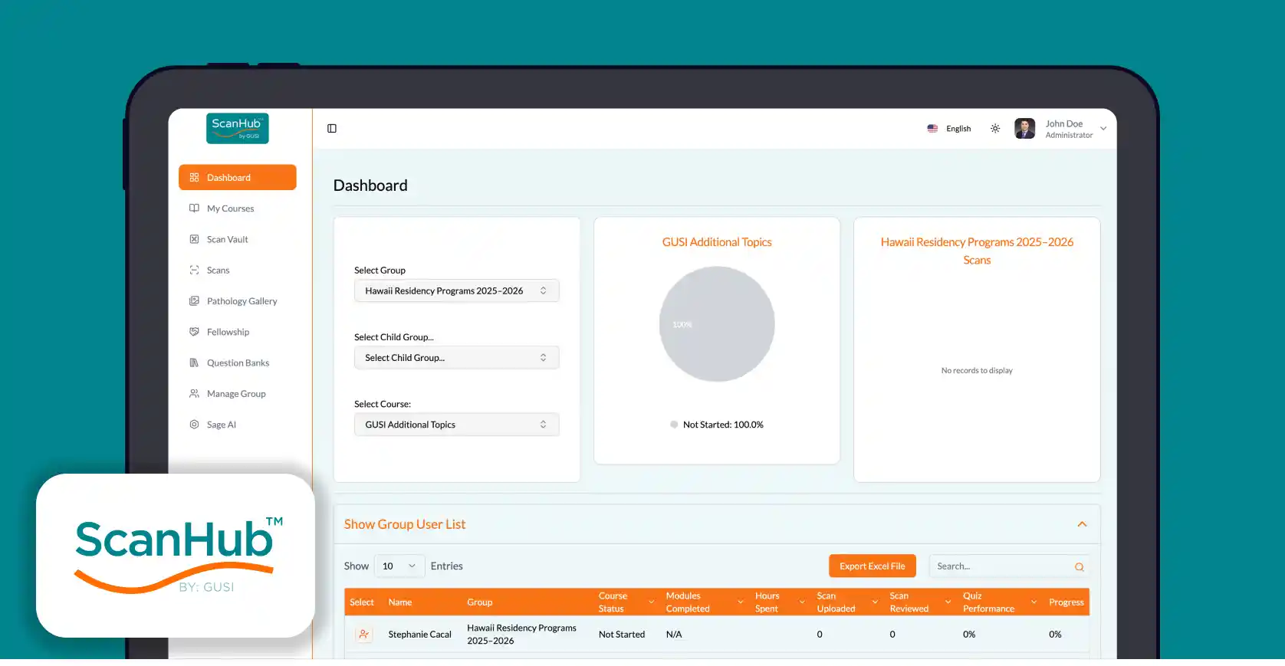Toggle the sidebar collapse icon

[332, 128]
